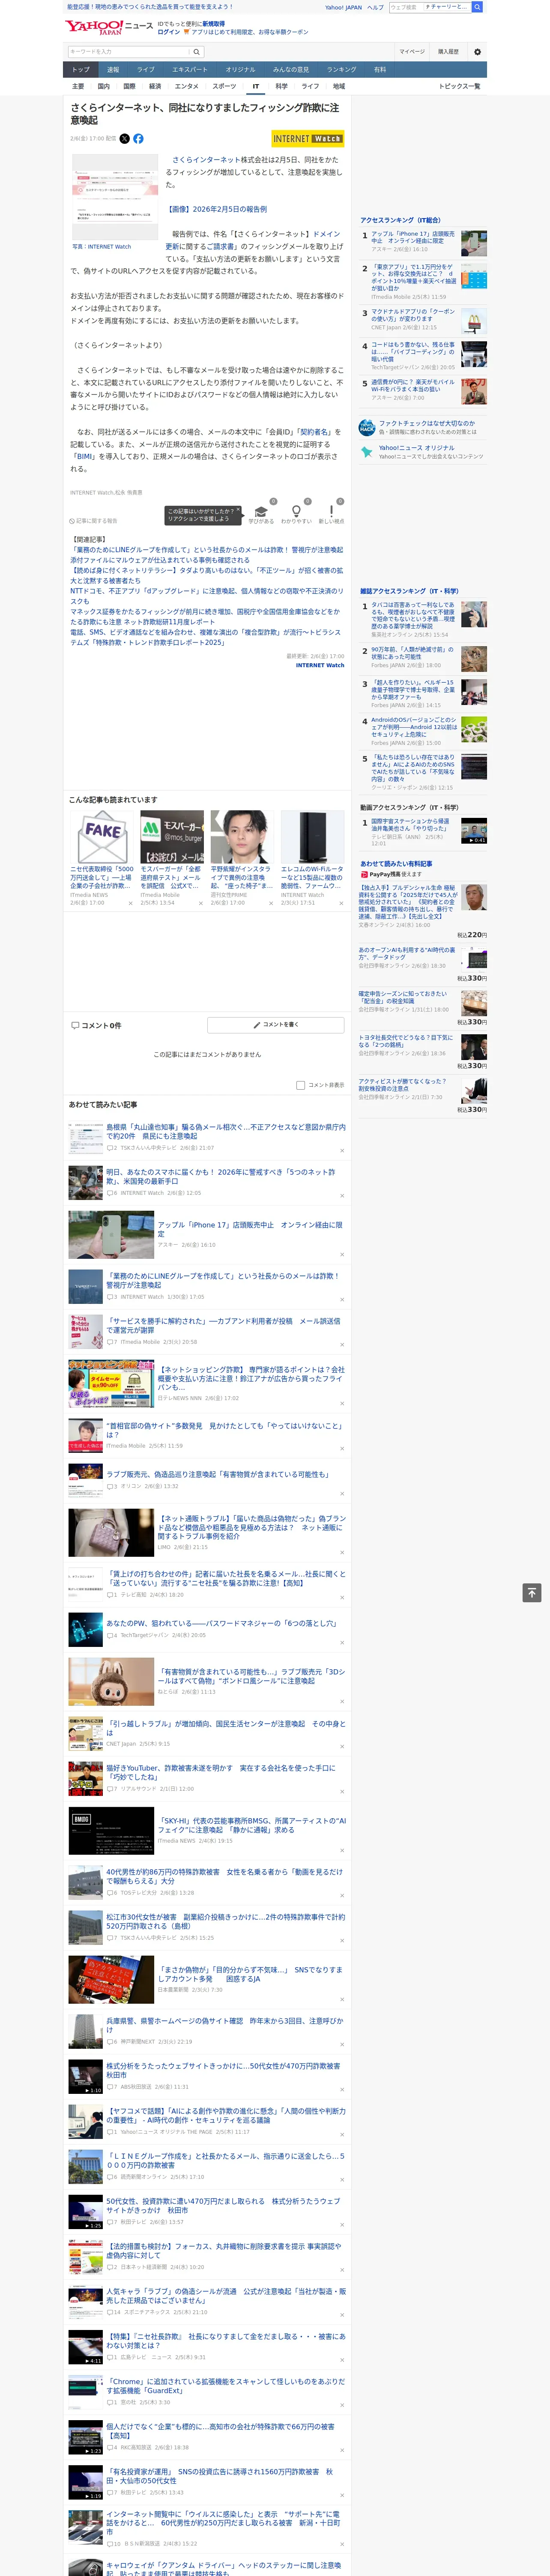Switch to the 速報 top nav tab
Image resolution: width=550 pixels, height=2576 pixels.
pos(113,70)
